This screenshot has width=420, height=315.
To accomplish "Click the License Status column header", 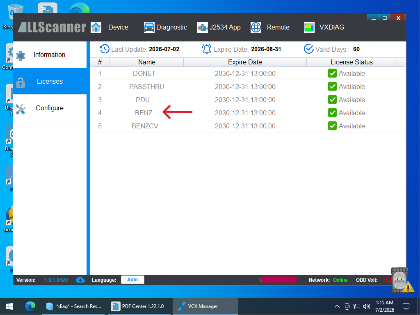I will tap(352, 62).
